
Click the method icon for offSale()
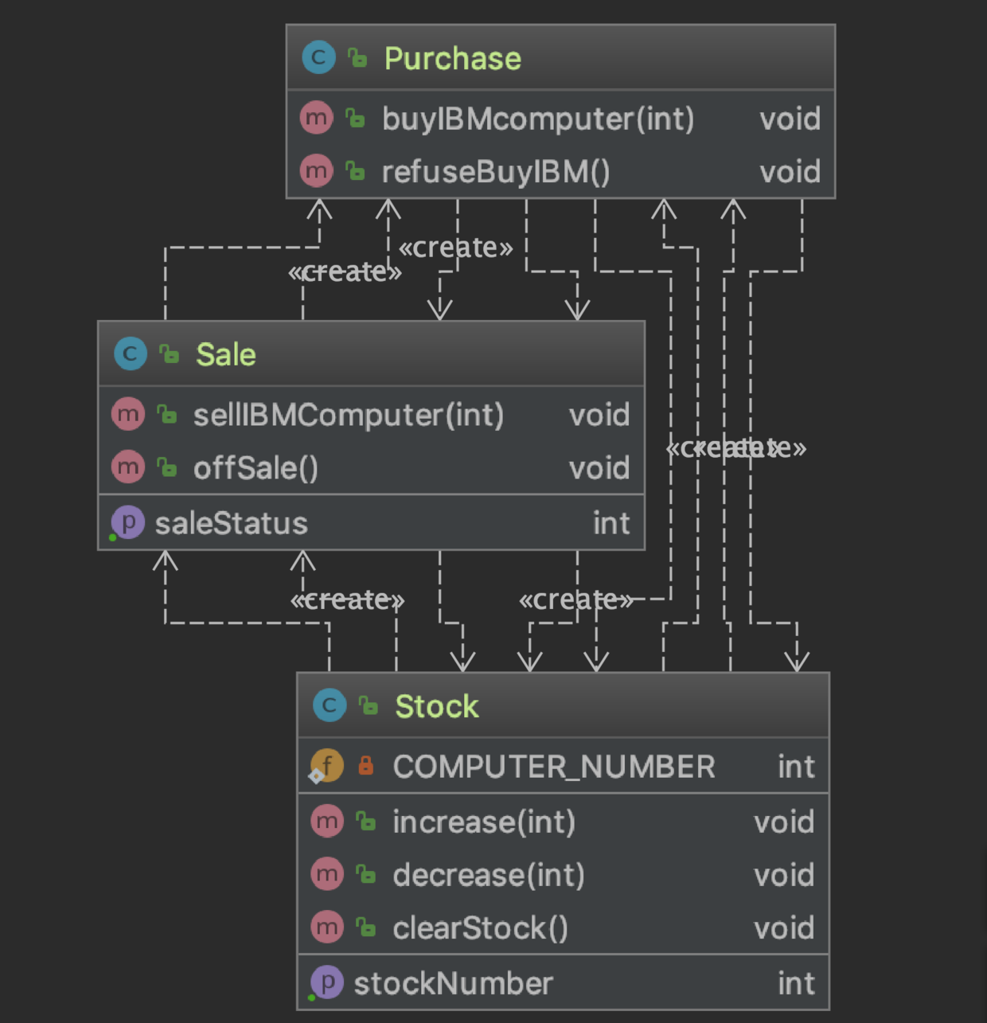[128, 467]
